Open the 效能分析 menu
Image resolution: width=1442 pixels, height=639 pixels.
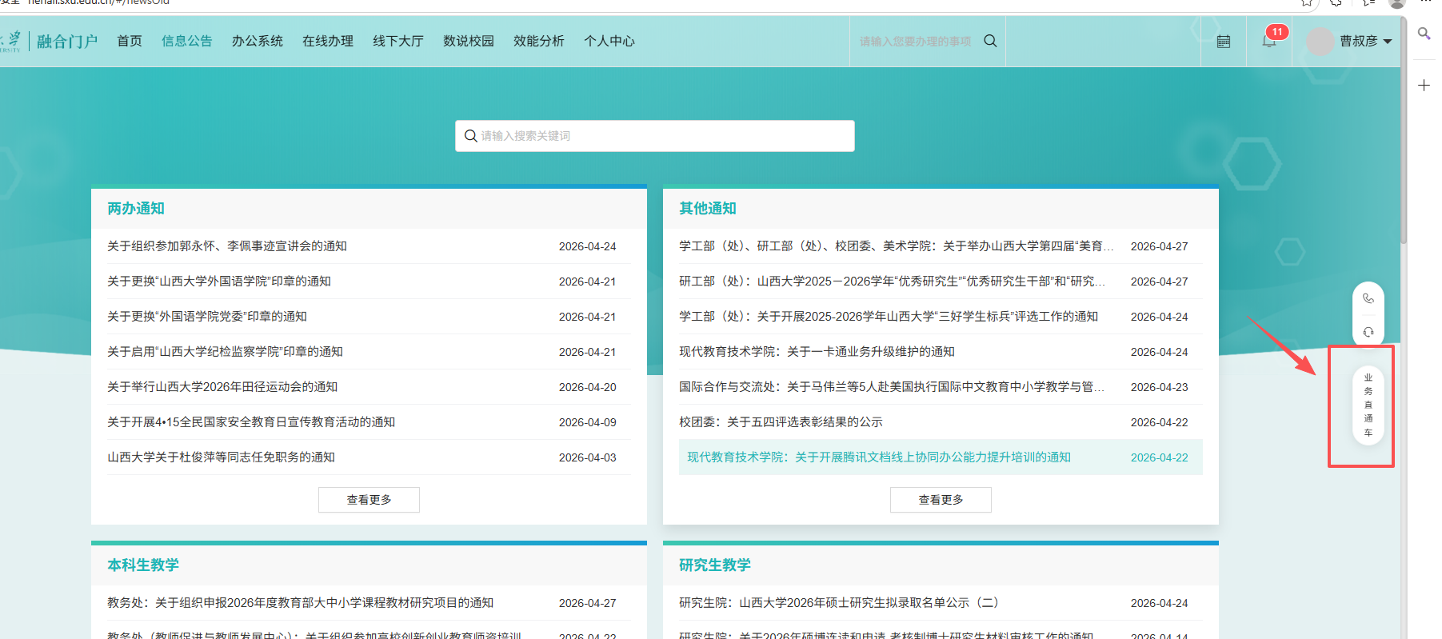(x=539, y=41)
